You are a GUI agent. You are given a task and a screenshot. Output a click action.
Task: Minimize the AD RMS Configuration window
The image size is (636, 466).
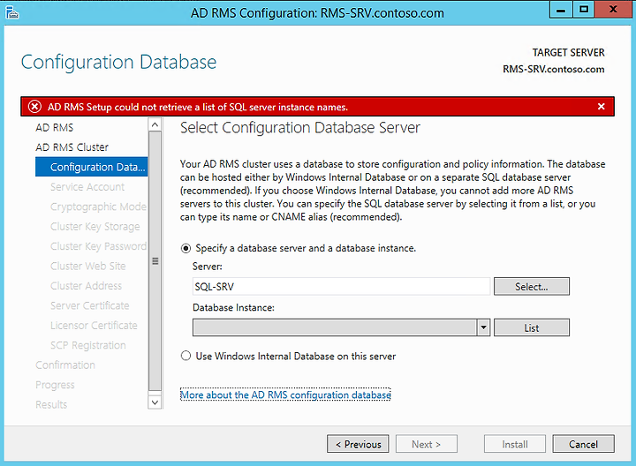pyautogui.click(x=561, y=10)
